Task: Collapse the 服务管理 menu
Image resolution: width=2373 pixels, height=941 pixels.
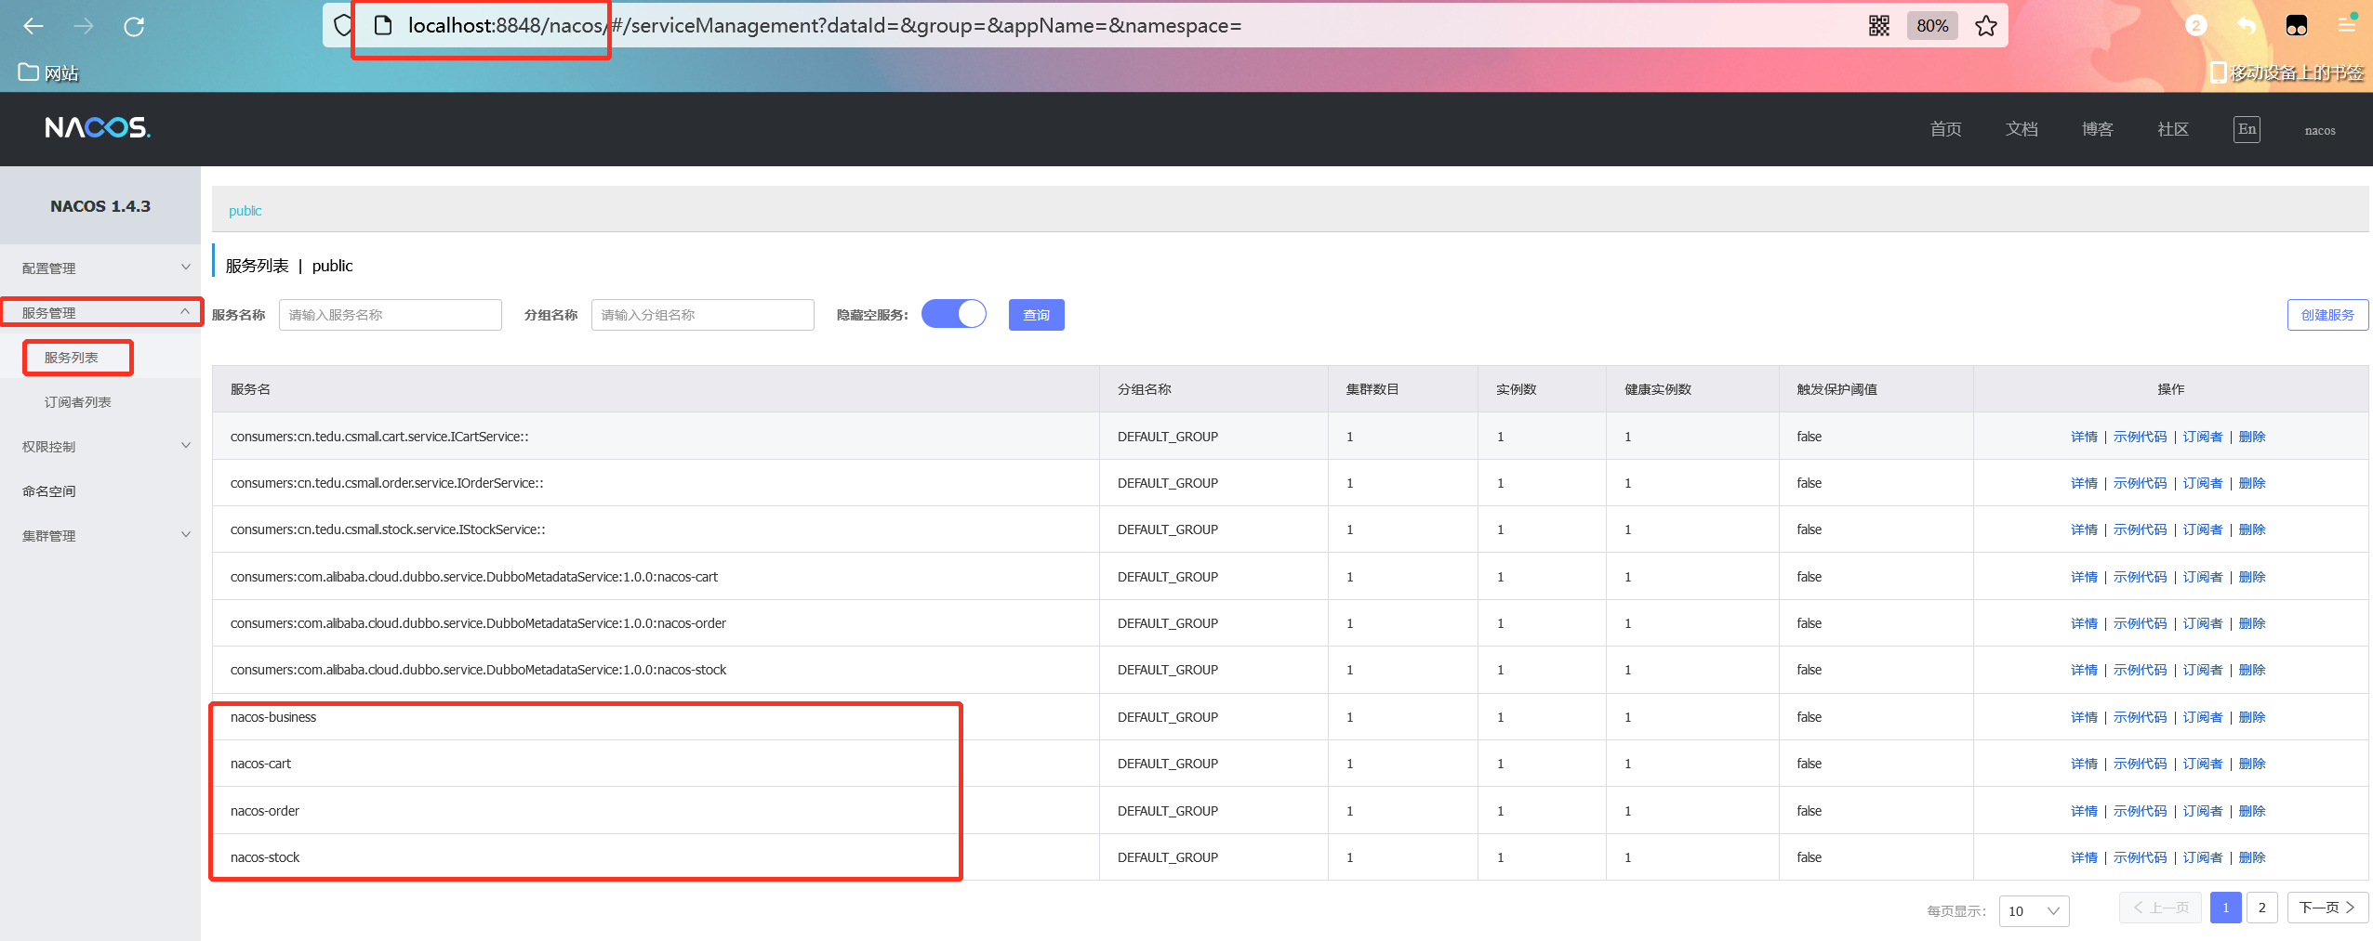Action: (x=100, y=312)
